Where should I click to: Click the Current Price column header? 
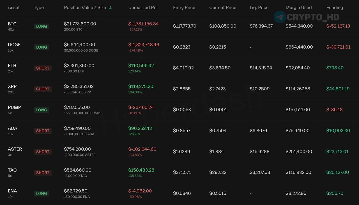point(222,8)
